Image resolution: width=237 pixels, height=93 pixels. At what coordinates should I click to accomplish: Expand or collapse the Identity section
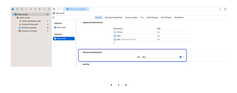pos(81,64)
